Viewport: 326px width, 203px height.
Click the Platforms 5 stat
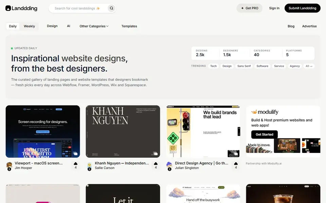tap(293, 53)
